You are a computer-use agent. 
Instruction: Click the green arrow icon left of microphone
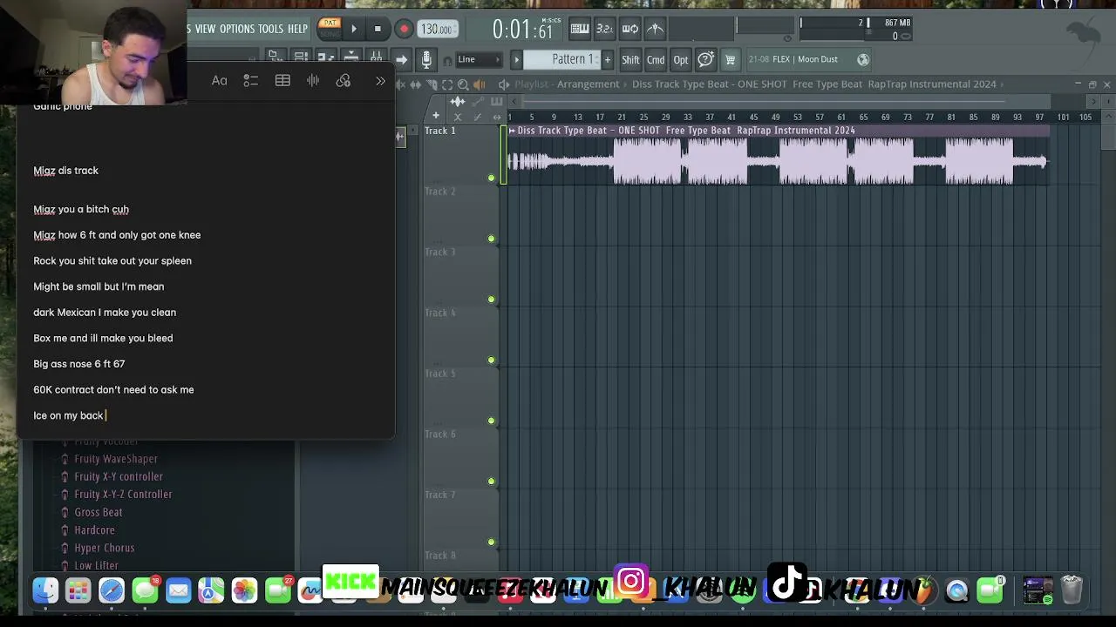[401, 59]
